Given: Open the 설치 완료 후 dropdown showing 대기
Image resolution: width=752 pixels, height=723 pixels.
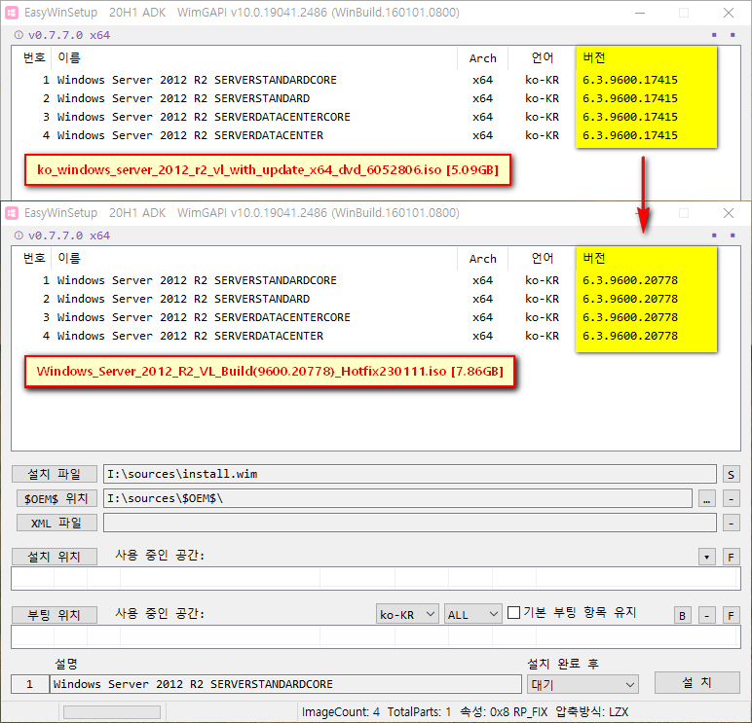Looking at the screenshot, I should click(583, 684).
